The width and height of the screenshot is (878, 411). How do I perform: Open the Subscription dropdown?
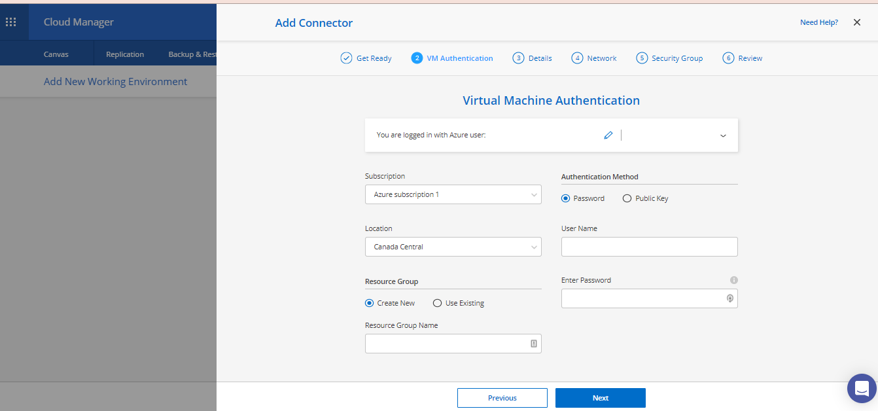click(453, 194)
